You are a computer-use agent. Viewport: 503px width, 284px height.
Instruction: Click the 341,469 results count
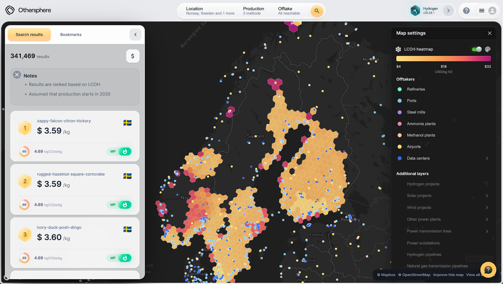point(30,56)
